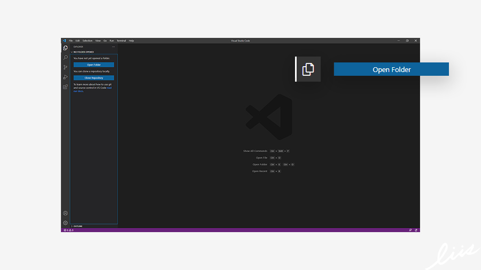This screenshot has height=270, width=481.
Task: Open the Extensions view
Action: (x=65, y=87)
